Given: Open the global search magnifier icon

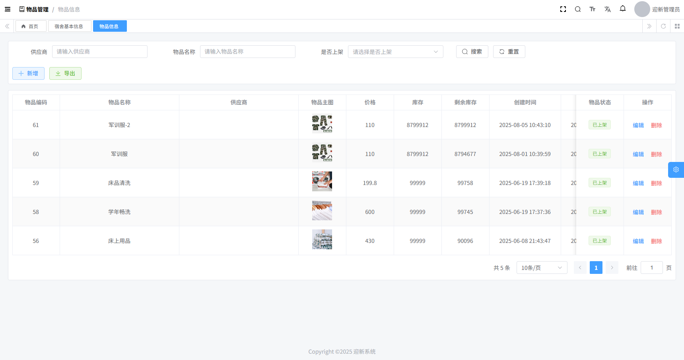Looking at the screenshot, I should tap(577, 9).
